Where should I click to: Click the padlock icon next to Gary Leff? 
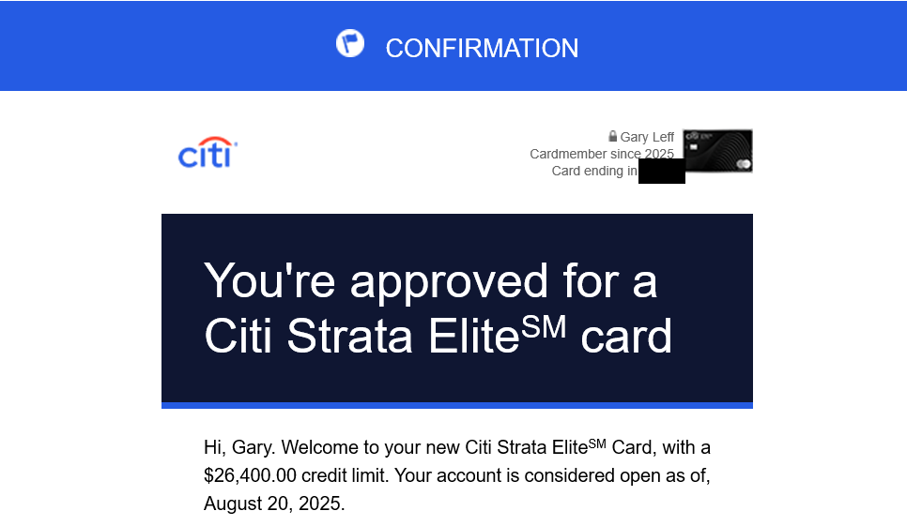click(612, 136)
